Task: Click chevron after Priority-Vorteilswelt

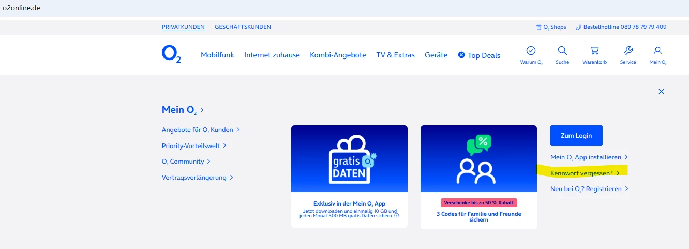Action: (224, 146)
